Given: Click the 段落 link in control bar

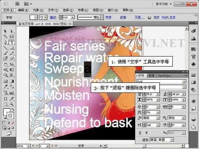Looking at the screenshot, I should point(123,18).
